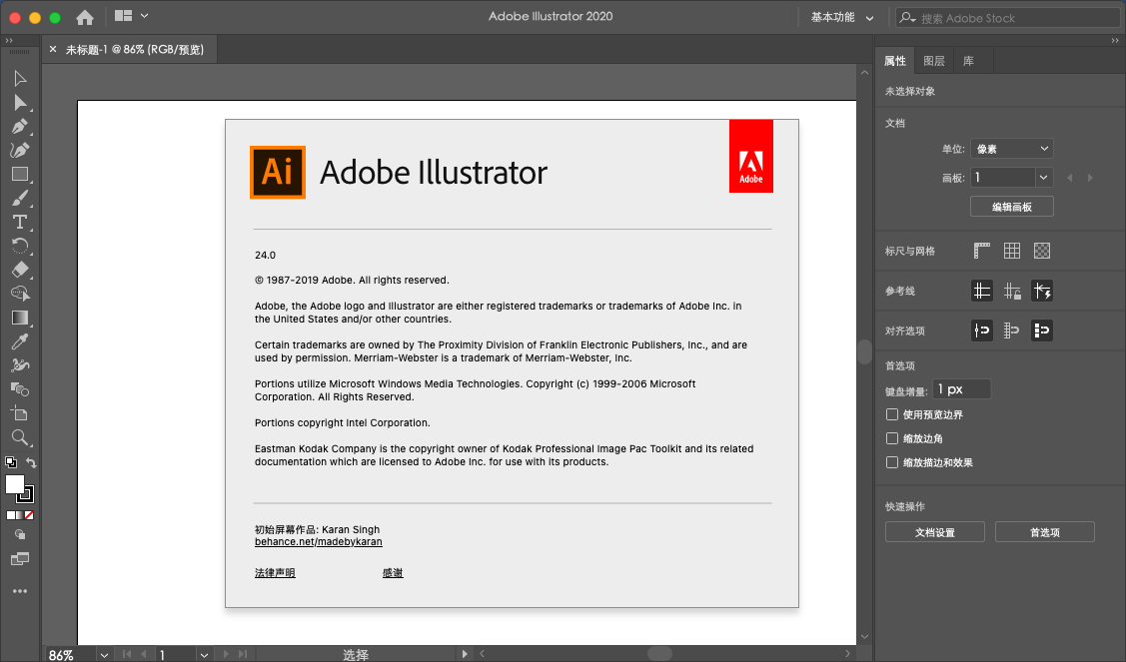Viewport: 1126px width, 662px height.
Task: Collapse the right panel dock
Action: tap(1115, 40)
